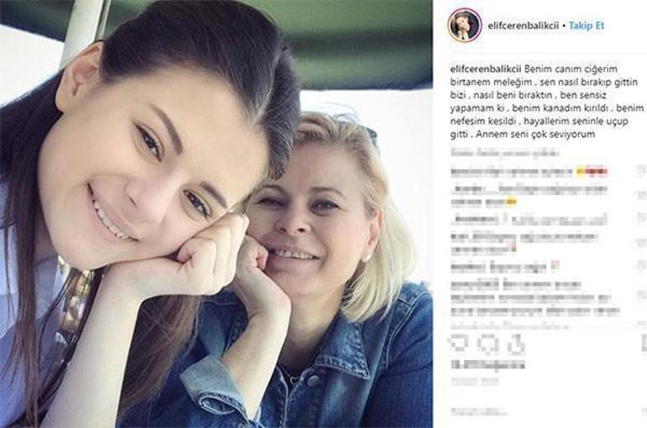Viewport: 647px width, 428px height.
Task: Open the elifcerenbalikcii profile avatar
Action: pos(465,25)
